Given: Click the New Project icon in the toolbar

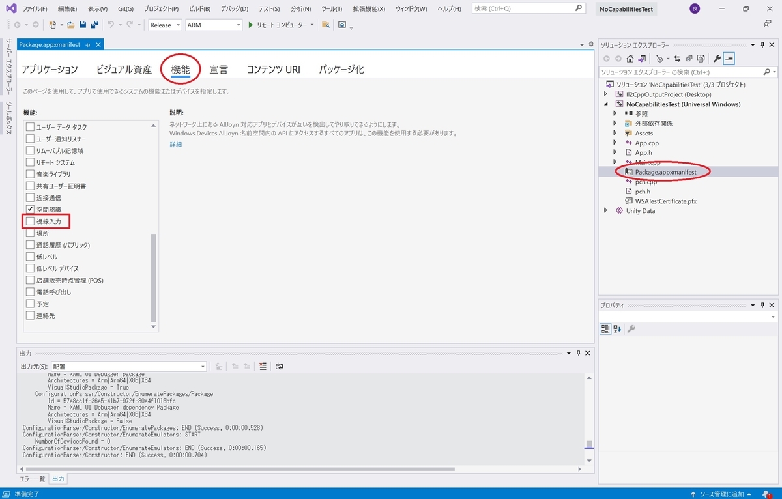Looking at the screenshot, I should pos(52,25).
